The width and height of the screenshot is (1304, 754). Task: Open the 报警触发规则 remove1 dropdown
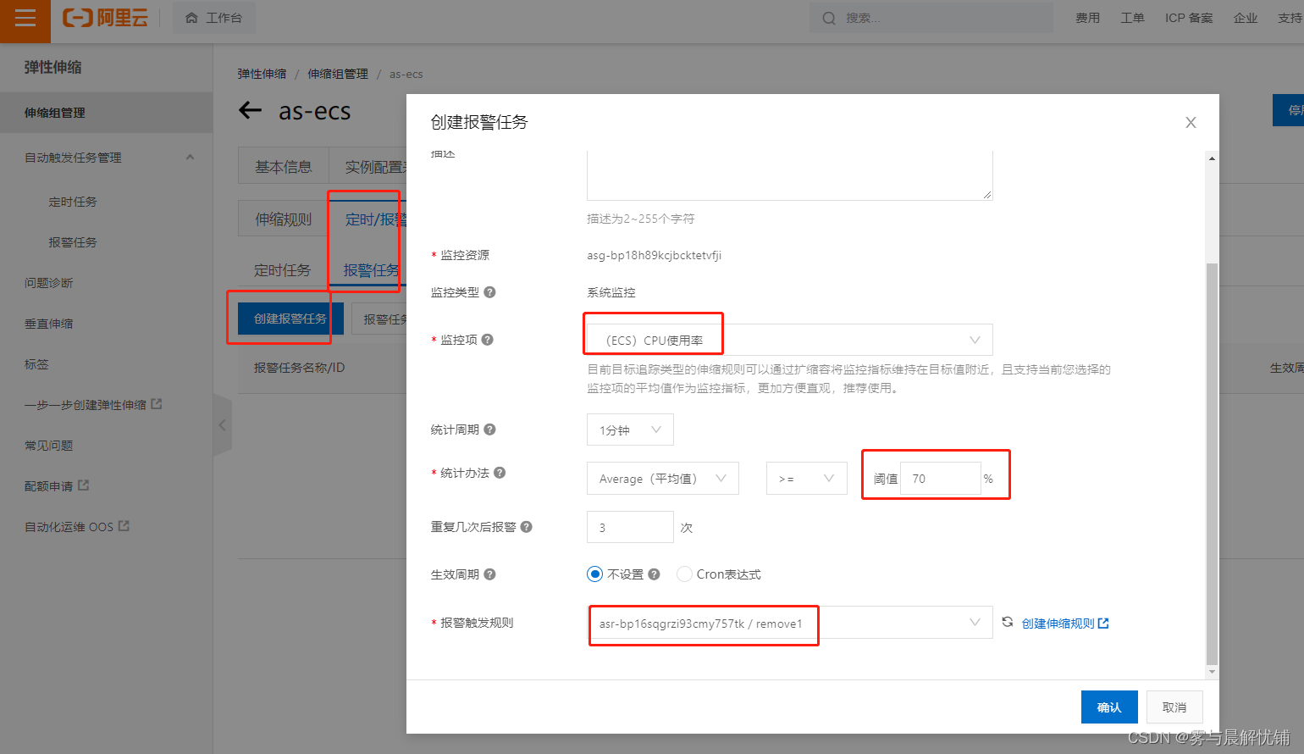click(x=789, y=623)
